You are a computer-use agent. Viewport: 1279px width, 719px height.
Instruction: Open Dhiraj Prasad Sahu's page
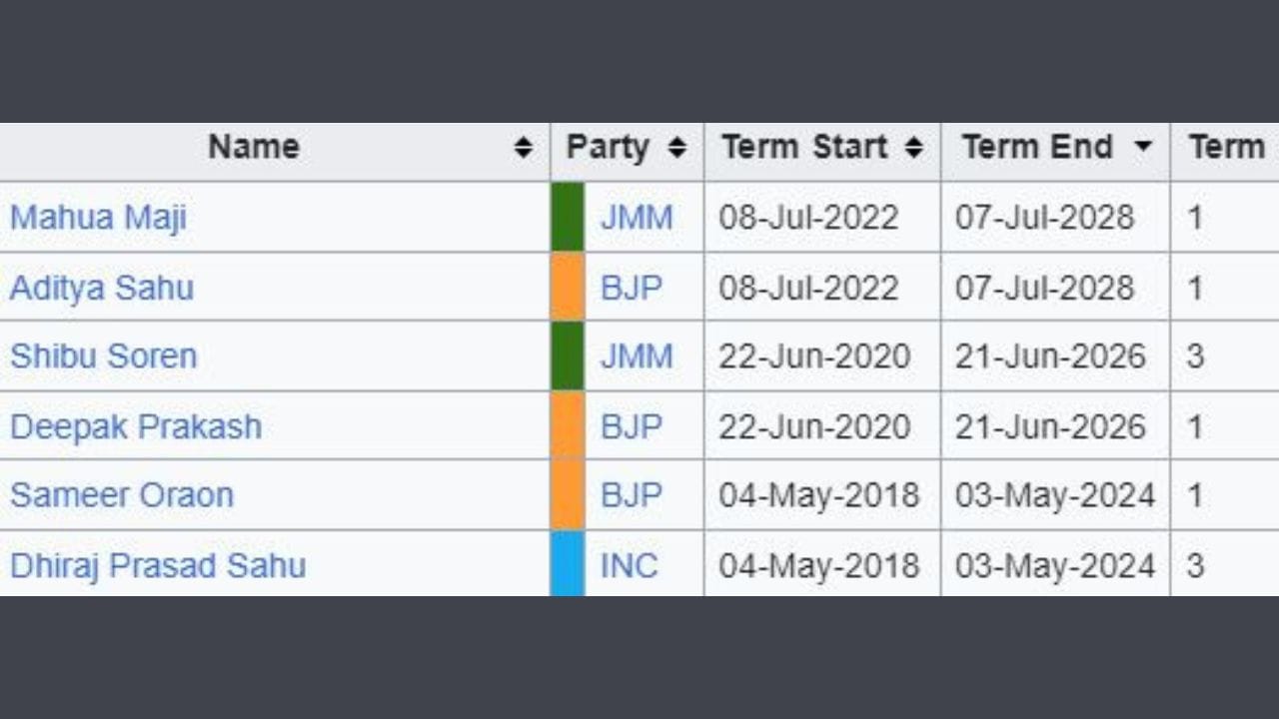coord(157,565)
